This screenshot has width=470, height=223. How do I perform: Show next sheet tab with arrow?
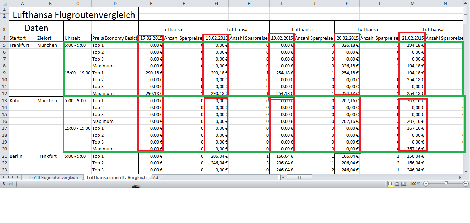13,177
